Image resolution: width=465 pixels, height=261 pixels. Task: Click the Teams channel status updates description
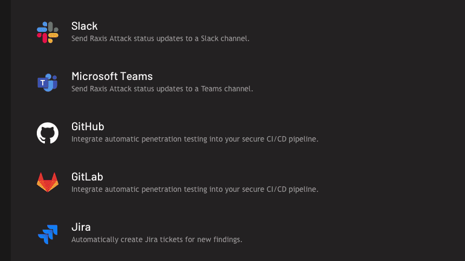tap(162, 89)
